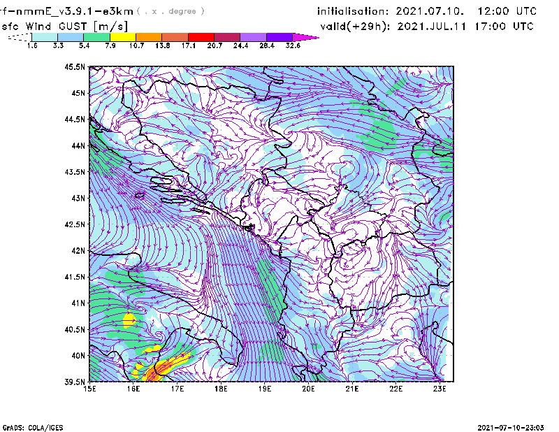The height and width of the screenshot is (432, 559).
Task: Click the legend value 1.6
Action: point(32,45)
